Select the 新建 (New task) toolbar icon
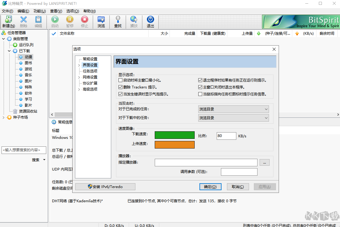Screen dimensions: 340x227 tap(8, 21)
